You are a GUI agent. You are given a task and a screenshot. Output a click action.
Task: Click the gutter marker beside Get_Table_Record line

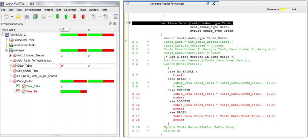126,41
